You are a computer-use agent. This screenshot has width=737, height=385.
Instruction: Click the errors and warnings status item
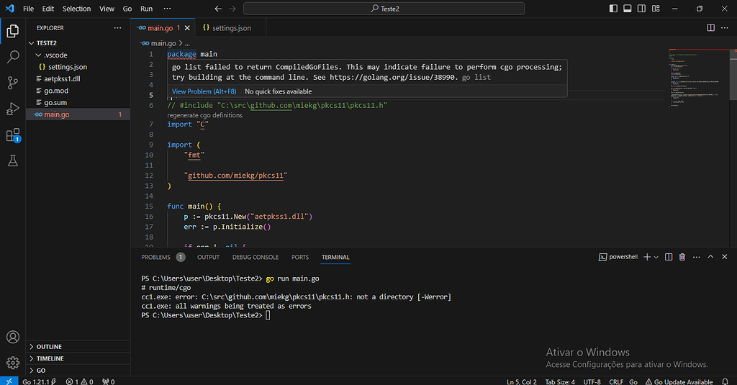point(79,381)
